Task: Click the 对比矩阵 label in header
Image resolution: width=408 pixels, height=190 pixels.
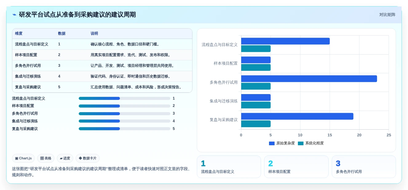Action: click(387, 15)
